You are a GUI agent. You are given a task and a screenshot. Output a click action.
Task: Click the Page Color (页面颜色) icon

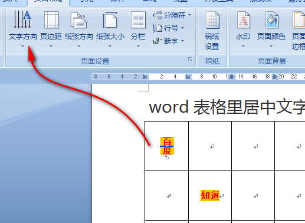click(x=272, y=19)
